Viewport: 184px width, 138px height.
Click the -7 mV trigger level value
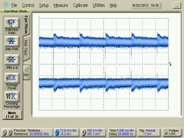[x=147, y=134]
